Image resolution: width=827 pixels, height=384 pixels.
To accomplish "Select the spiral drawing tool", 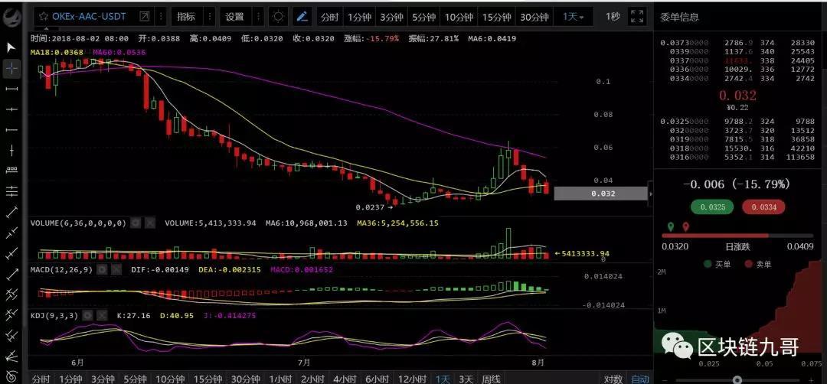I will coord(11,376).
